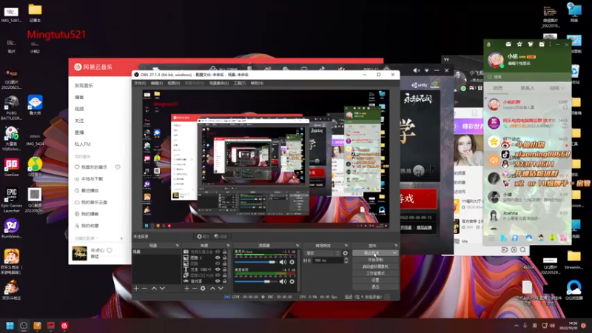Toggle visibility of 图像幻灯片放映 source
Screen dimensions: 592x333
(x=218, y=275)
